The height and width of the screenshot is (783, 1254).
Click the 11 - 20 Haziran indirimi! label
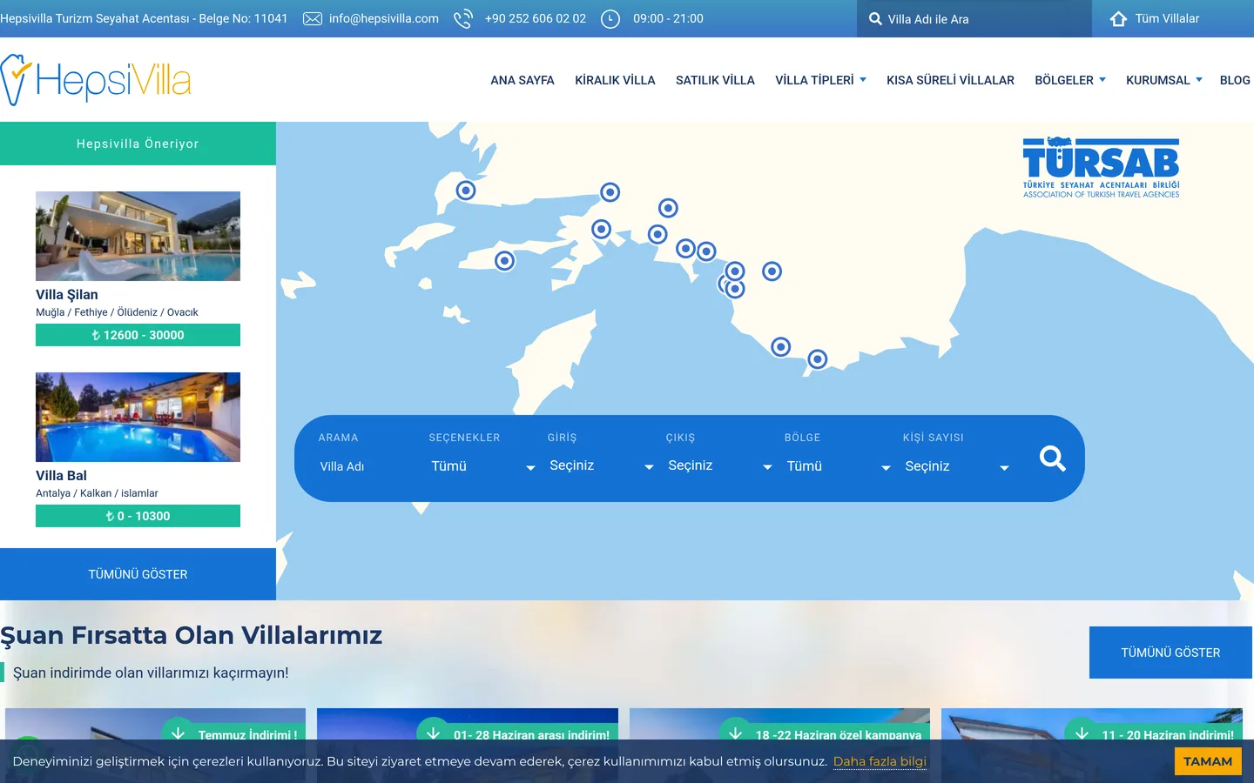[1168, 735]
